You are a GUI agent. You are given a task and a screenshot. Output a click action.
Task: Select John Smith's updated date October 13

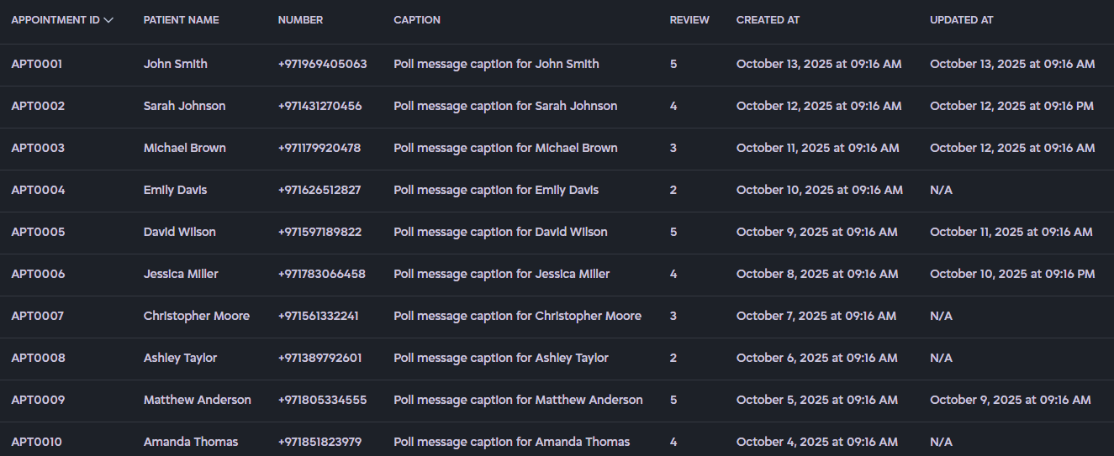click(x=1011, y=64)
